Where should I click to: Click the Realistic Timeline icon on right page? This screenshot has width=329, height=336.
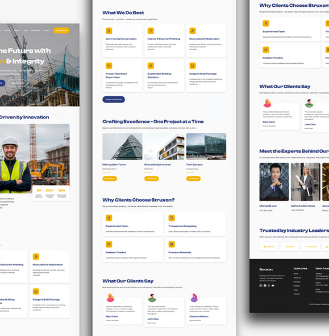tap(266, 50)
